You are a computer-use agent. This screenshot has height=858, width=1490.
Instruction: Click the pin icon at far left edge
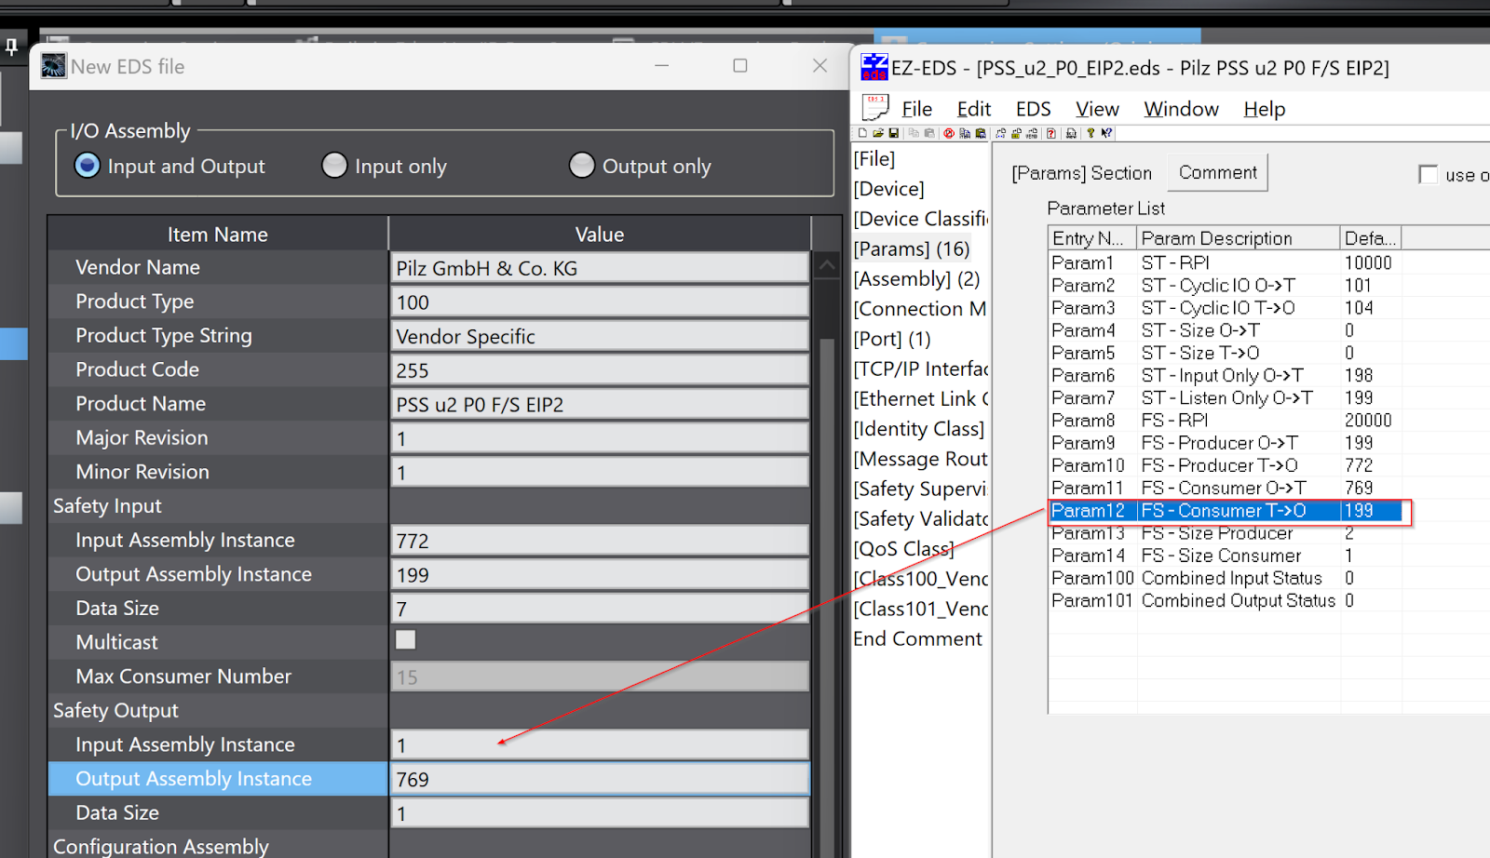11,47
